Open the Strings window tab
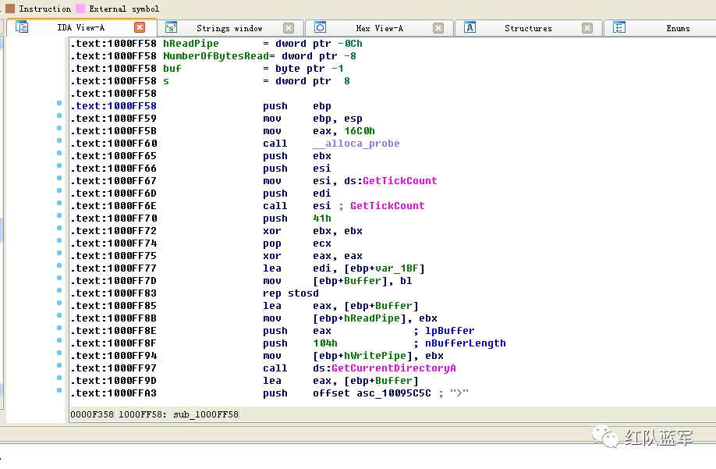This screenshot has width=716, height=469. (x=229, y=28)
